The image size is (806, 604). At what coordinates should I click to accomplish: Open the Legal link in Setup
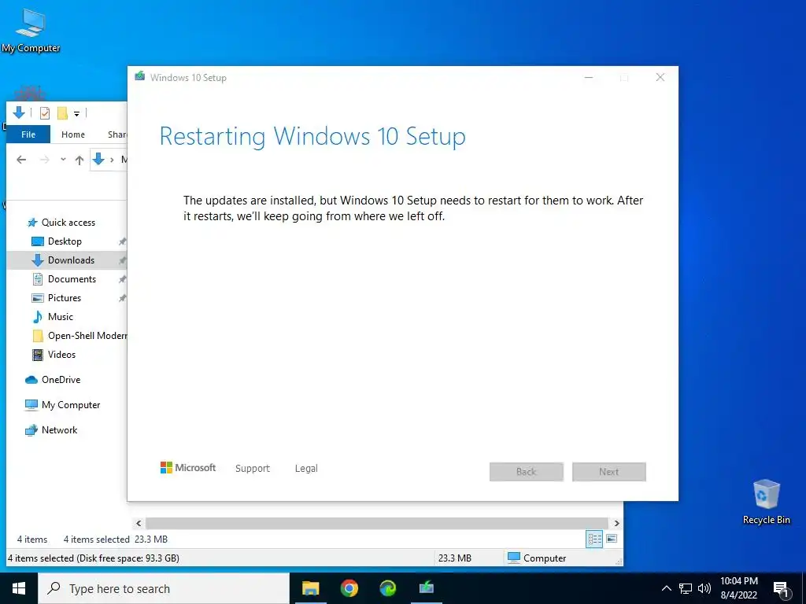306,469
